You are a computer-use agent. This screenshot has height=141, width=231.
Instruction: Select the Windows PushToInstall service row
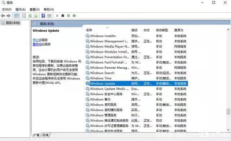[136, 63]
